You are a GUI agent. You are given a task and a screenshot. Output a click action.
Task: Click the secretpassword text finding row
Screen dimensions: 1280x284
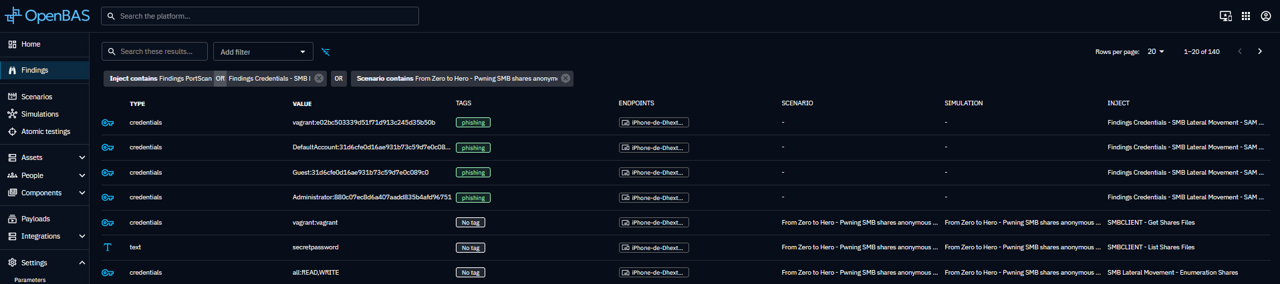point(315,247)
